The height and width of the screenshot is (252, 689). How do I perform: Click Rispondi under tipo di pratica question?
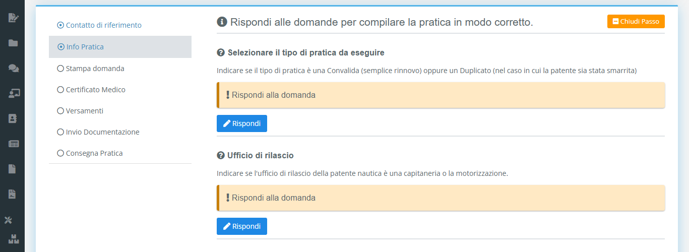(x=242, y=123)
